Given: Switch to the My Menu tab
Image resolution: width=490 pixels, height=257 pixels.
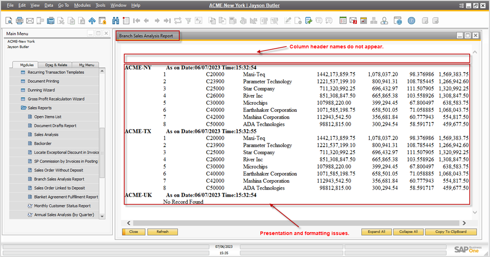Looking at the screenshot, I should point(86,65).
